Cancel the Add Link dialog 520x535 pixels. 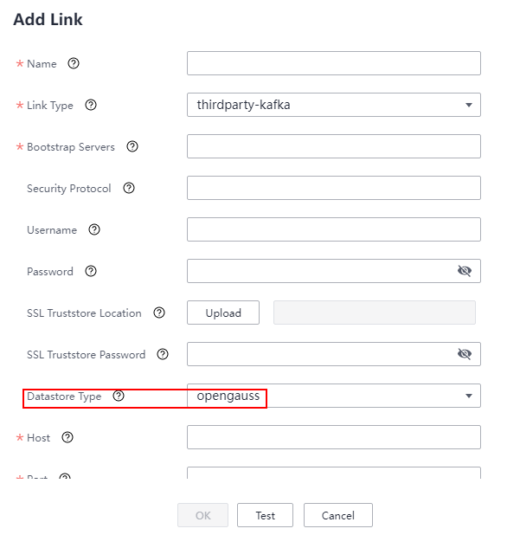337,515
